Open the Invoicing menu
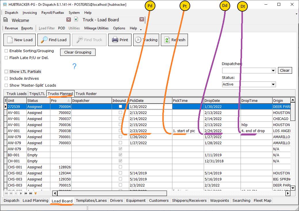The height and width of the screenshot is (211, 299). tap(30, 13)
